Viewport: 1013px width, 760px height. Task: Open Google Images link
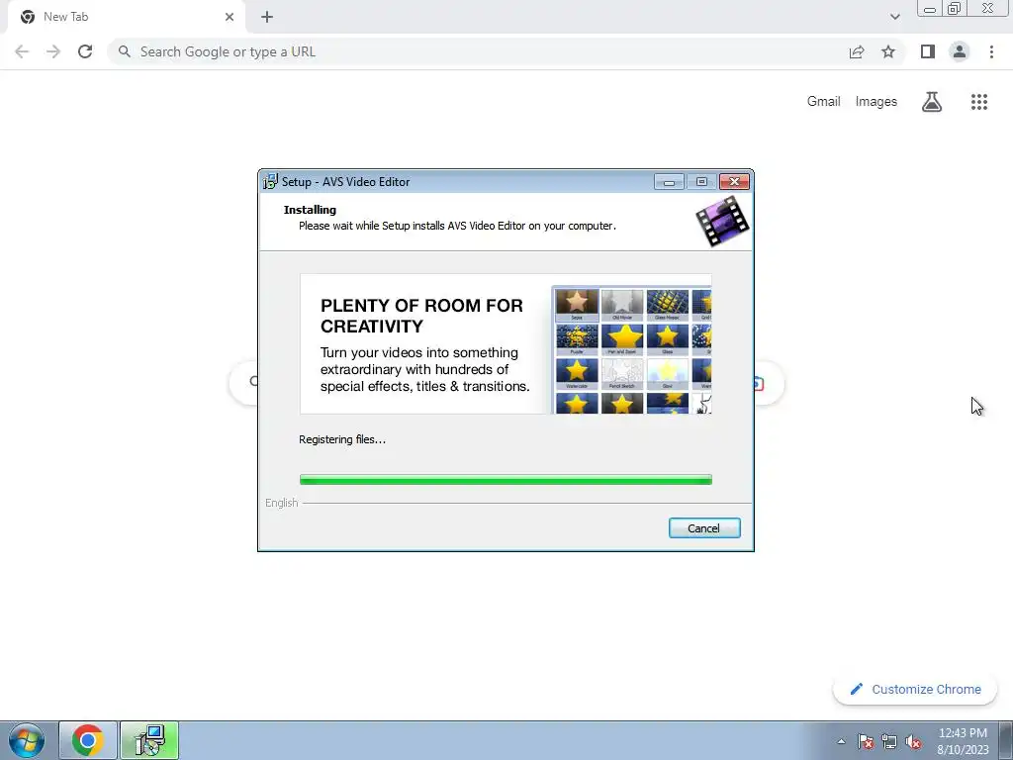point(876,102)
